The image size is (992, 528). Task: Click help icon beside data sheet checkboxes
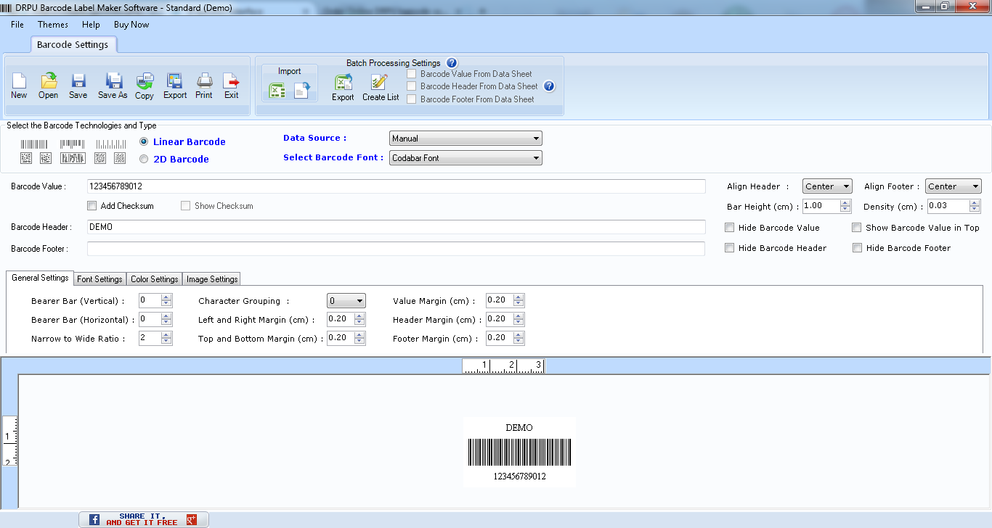549,86
